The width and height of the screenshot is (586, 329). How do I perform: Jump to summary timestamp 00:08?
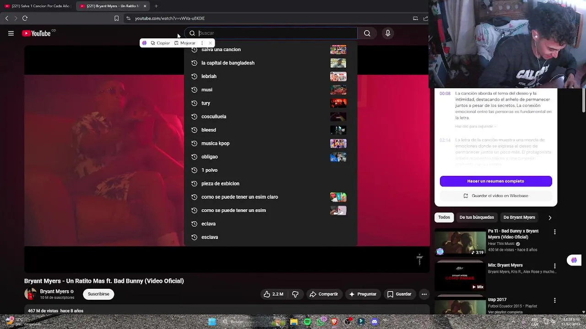click(x=445, y=93)
